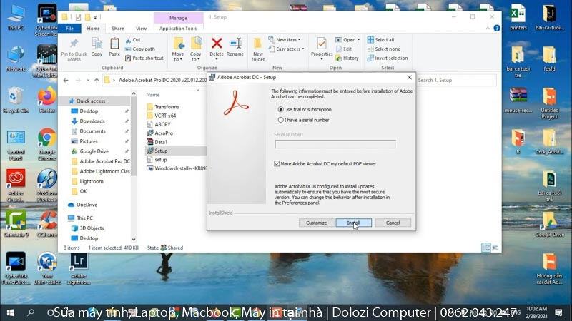
Task: Click the Cut command
Action: [133, 39]
